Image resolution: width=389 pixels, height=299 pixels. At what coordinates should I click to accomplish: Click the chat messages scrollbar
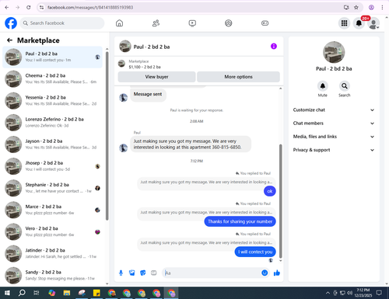280,200
